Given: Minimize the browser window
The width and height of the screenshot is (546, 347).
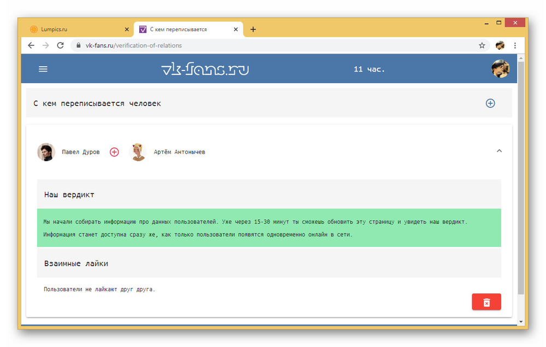Looking at the screenshot, I should [x=486, y=23].
